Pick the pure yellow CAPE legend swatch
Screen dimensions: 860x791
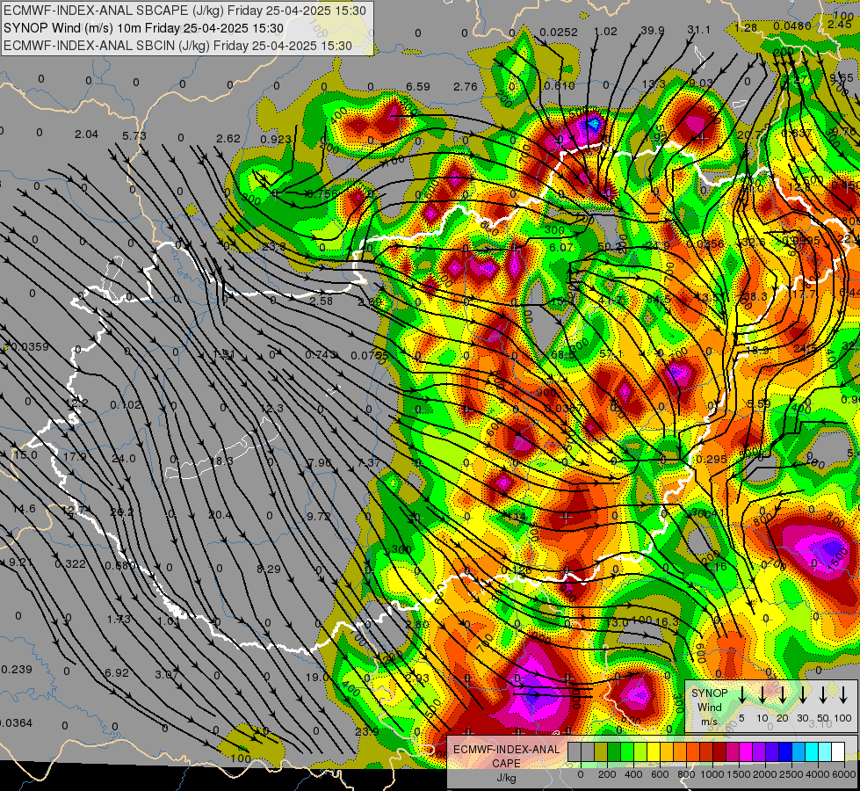[654, 752]
